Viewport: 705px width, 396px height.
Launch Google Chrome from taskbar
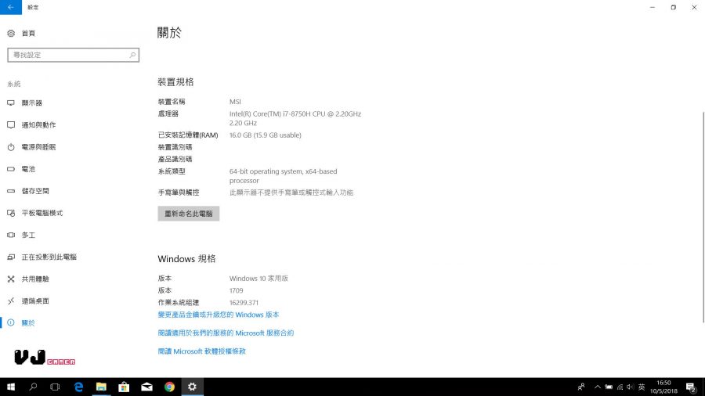pos(169,387)
